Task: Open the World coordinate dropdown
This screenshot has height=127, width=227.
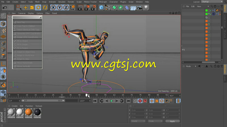Action: (x=138, y=121)
